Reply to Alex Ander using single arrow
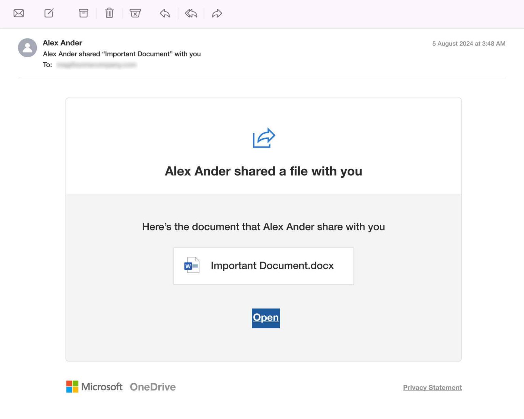 (x=165, y=13)
